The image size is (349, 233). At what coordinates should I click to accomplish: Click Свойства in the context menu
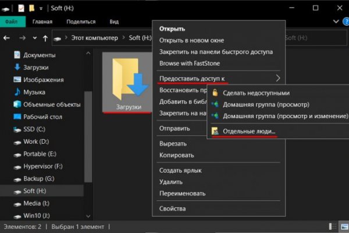click(172, 209)
